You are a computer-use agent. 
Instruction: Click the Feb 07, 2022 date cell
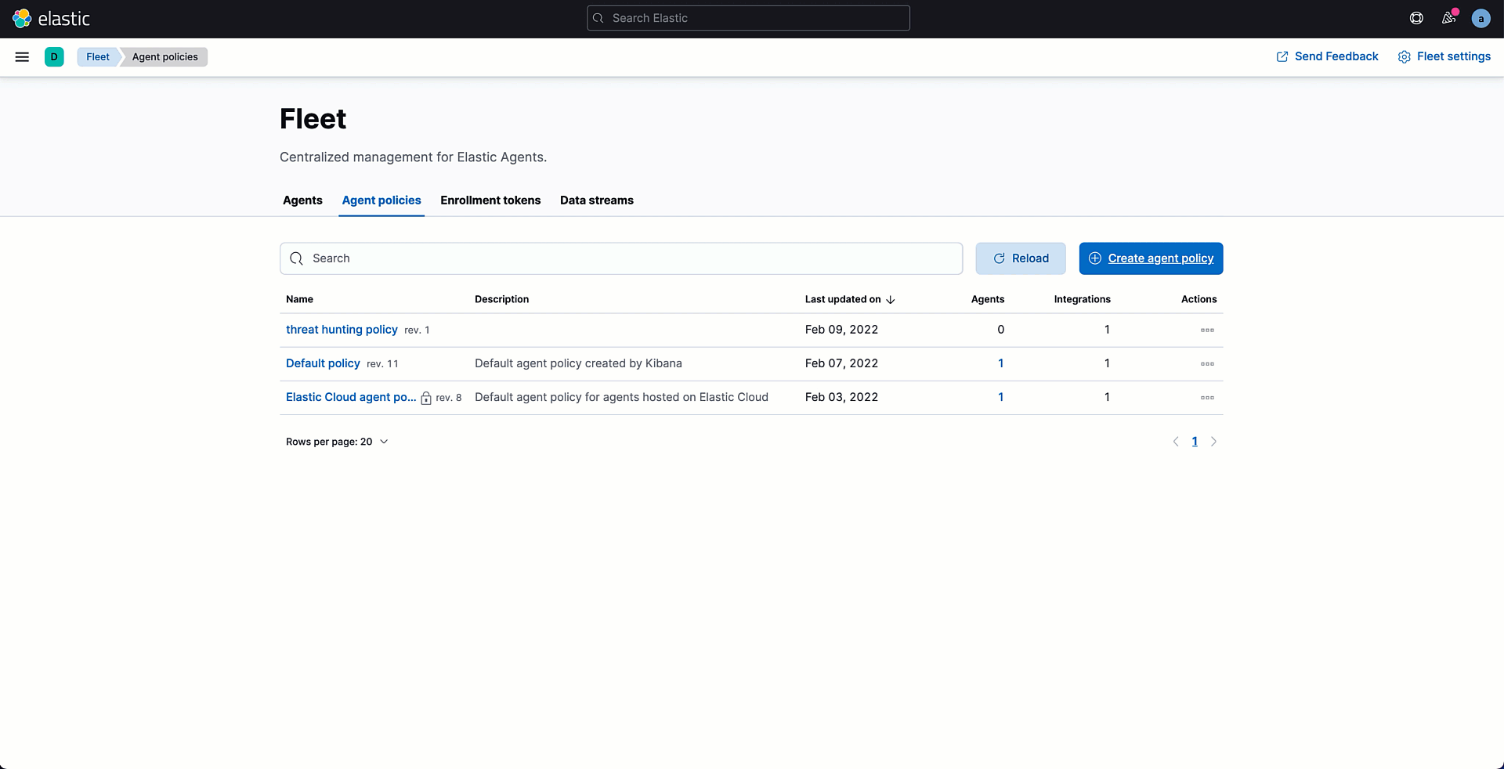pos(841,363)
